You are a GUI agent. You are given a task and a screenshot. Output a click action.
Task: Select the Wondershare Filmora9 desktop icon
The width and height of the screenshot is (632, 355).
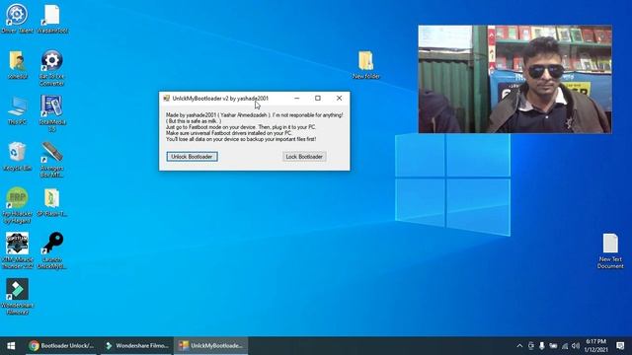tap(17, 297)
